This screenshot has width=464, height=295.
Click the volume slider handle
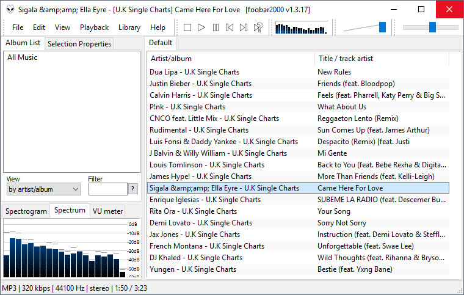point(382,27)
